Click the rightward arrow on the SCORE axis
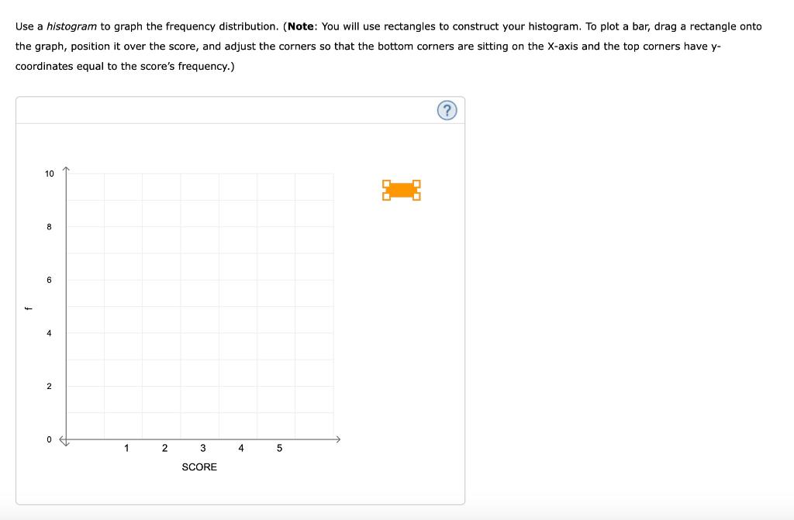 coord(340,439)
